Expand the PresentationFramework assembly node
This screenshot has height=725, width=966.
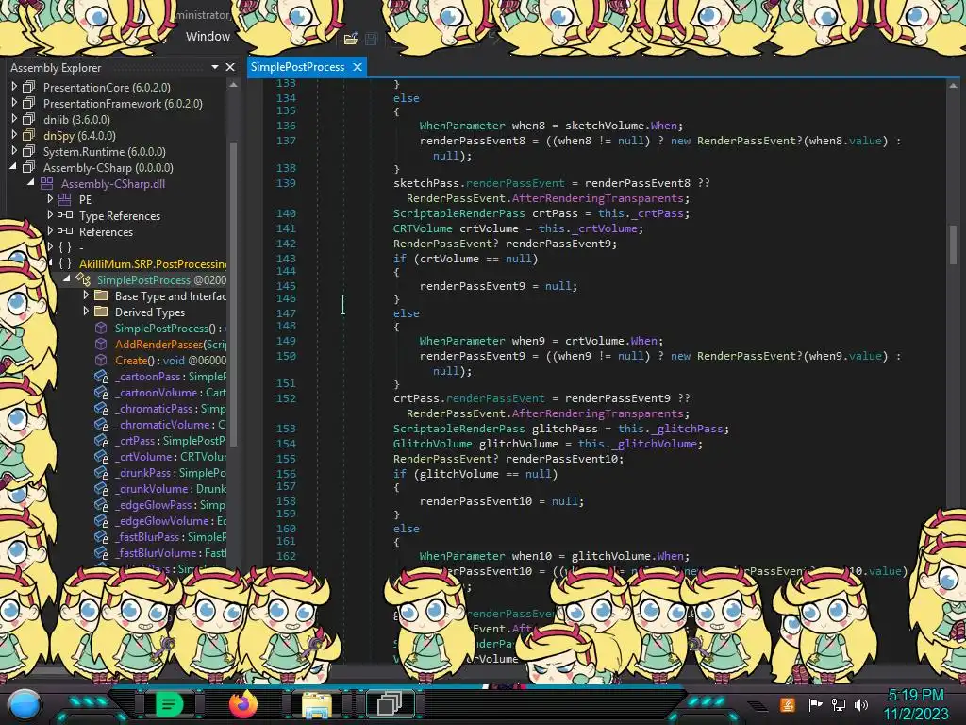click(14, 103)
